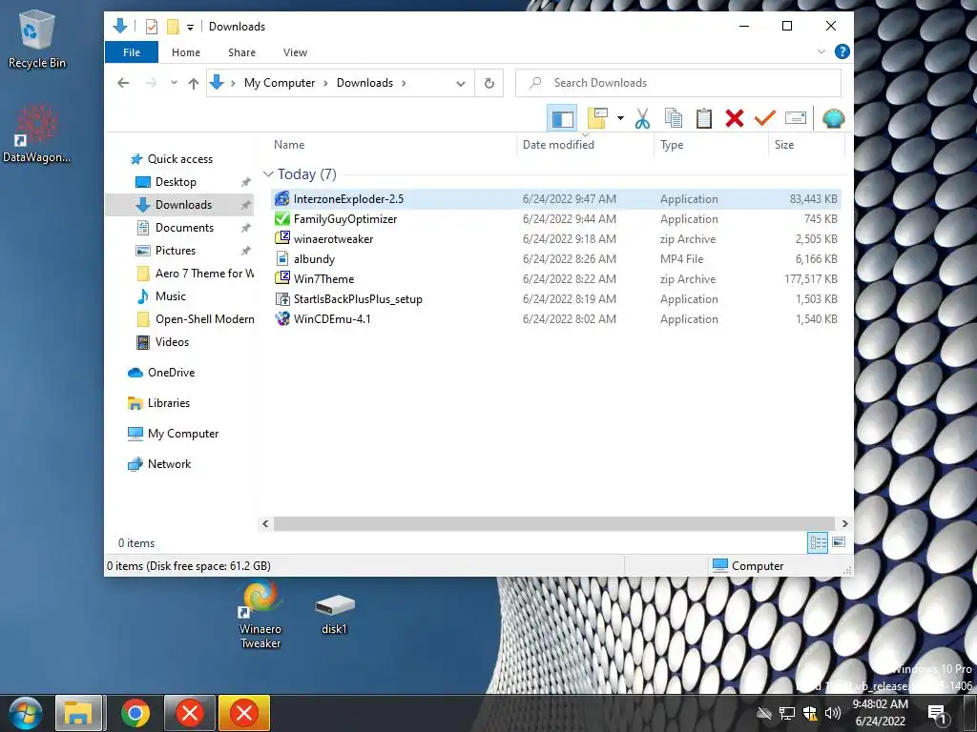The height and width of the screenshot is (732, 977).
Task: Switch to Large icons view layout
Action: point(839,542)
